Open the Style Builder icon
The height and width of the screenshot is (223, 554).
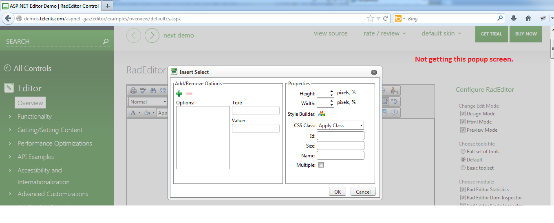pyautogui.click(x=322, y=114)
